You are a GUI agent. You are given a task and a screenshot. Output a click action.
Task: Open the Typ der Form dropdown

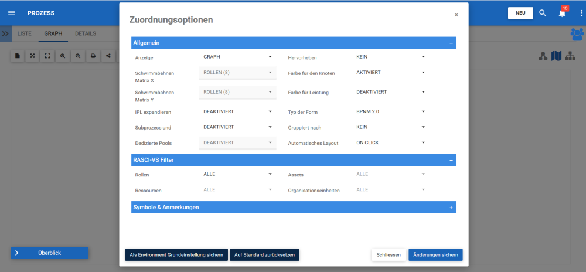(x=390, y=111)
